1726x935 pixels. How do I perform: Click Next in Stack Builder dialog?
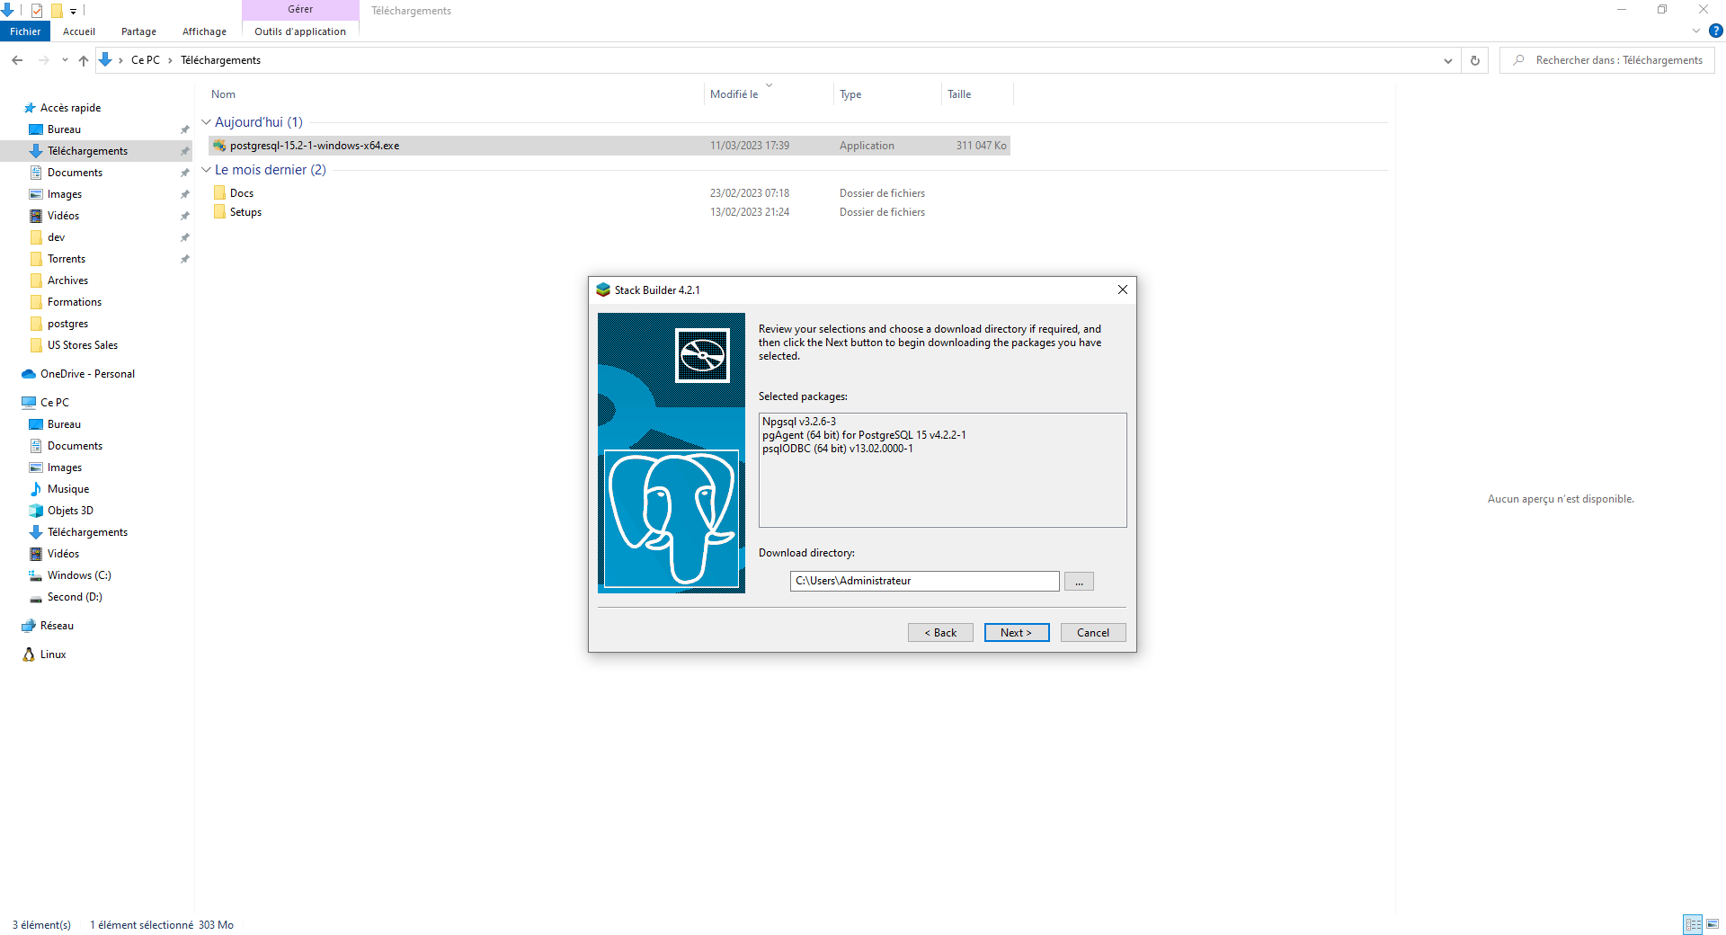point(1017,633)
